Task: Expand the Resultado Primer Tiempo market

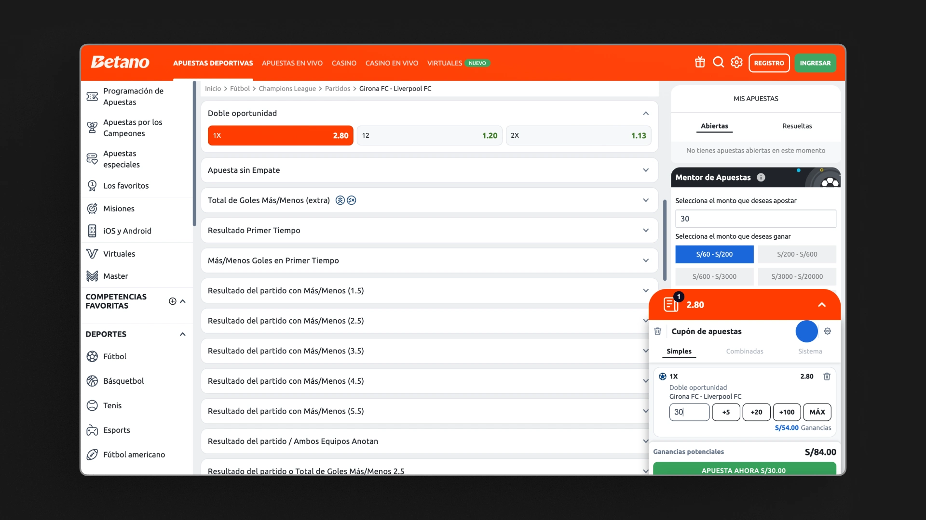Action: coord(646,230)
